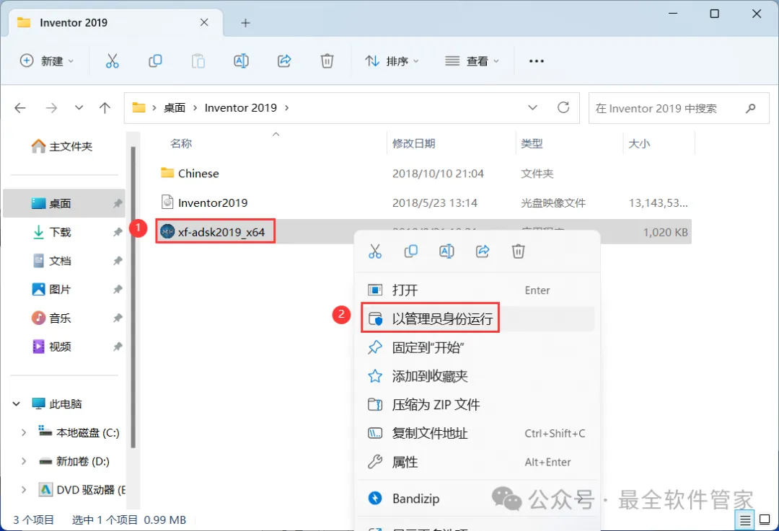Viewport: 779px width, 531px height.
Task: Click 桌面 breadcrumb in address bar
Action: coord(175,107)
